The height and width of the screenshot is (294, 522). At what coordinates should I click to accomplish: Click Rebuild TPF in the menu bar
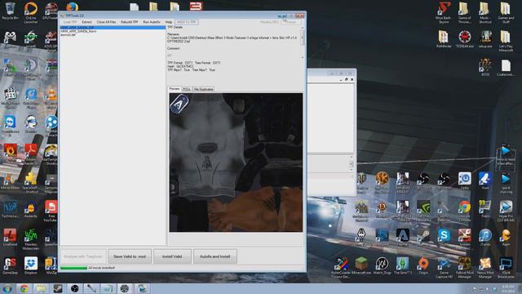tap(129, 22)
